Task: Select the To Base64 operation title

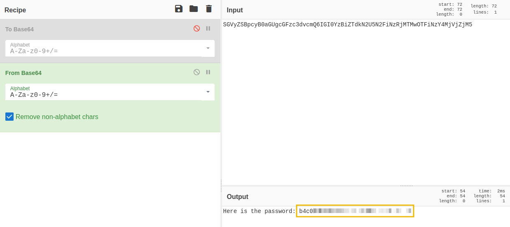Action: point(19,29)
